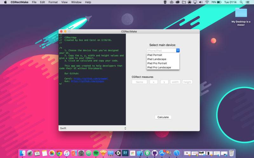Launch Unity from the dock

(x=118, y=153)
